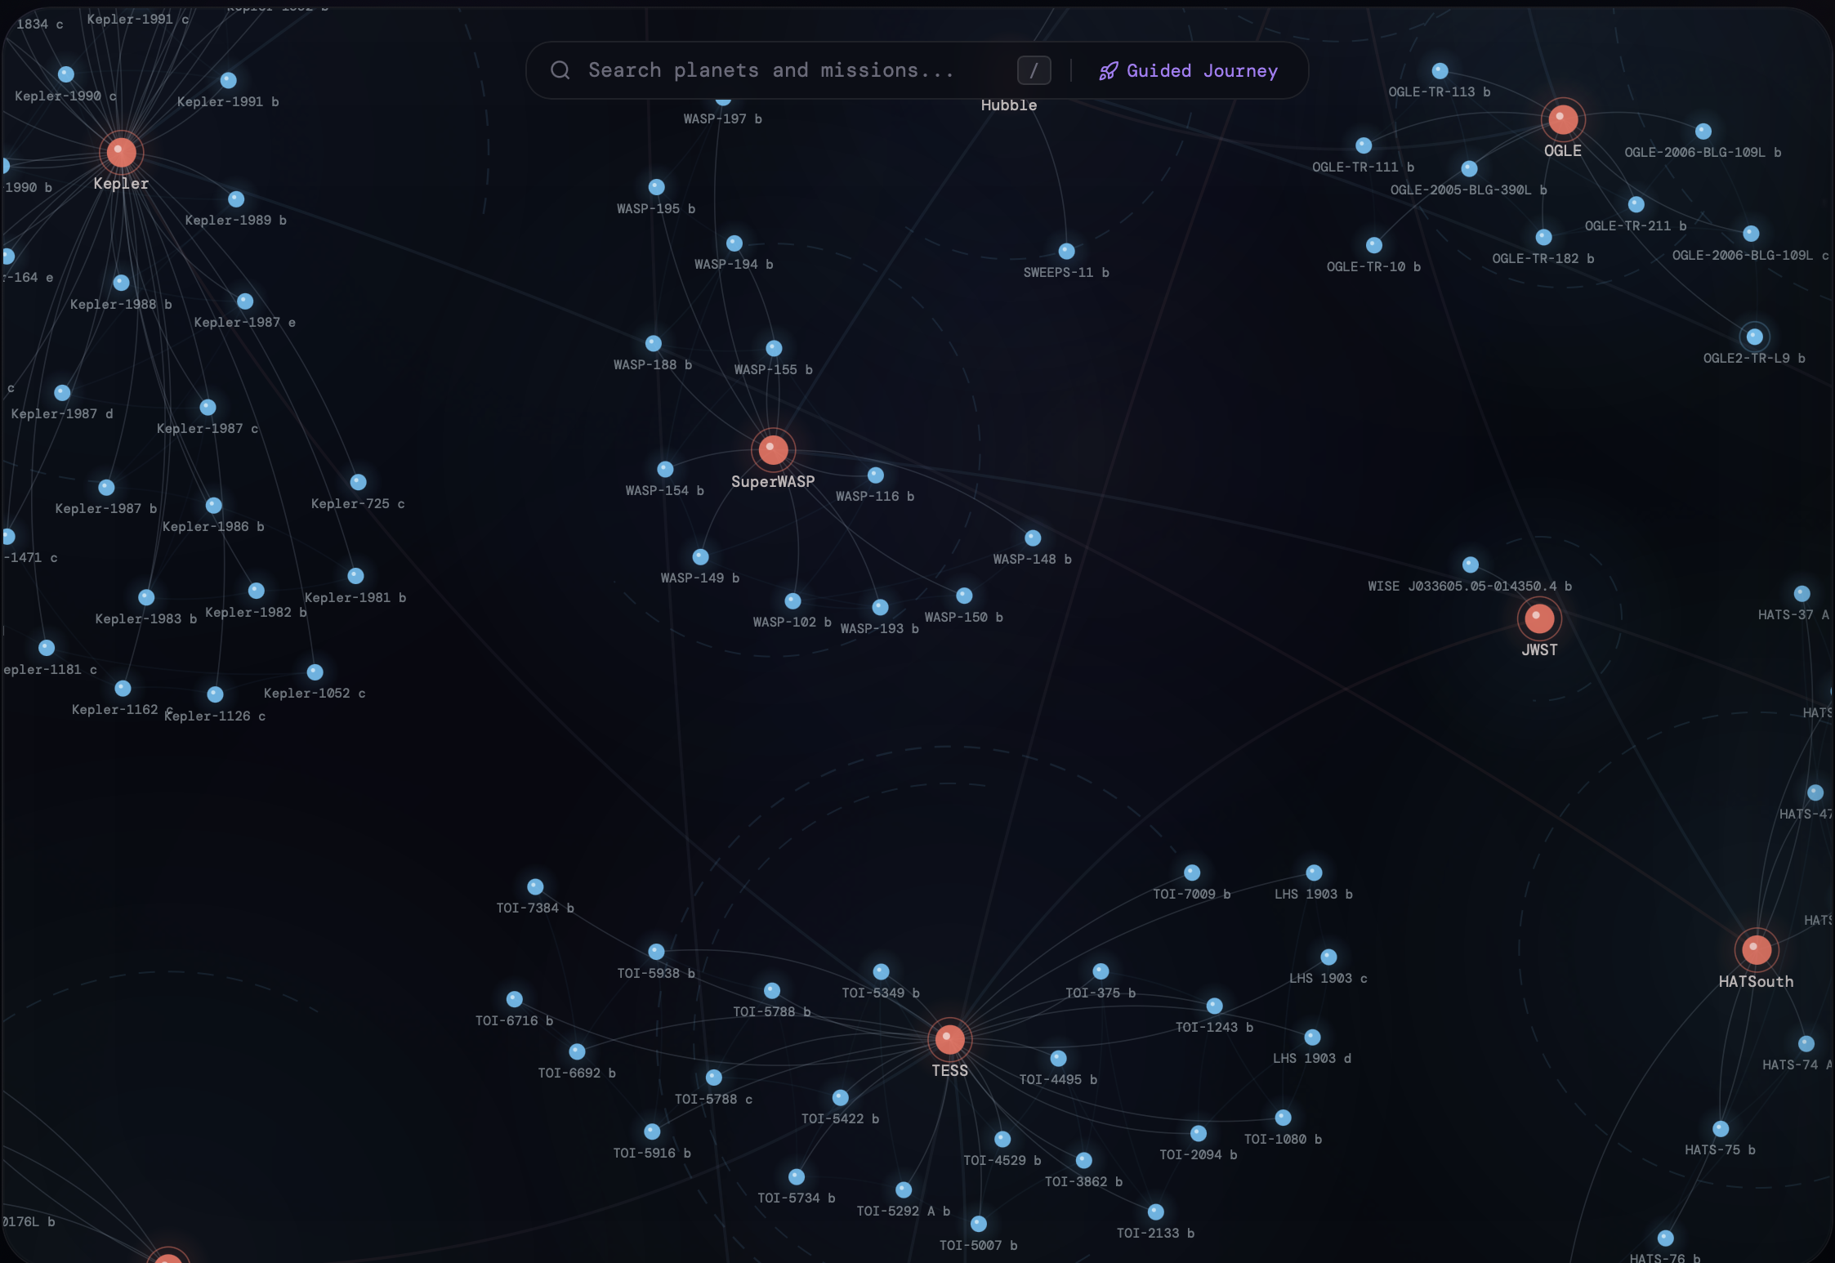1835x1263 pixels.
Task: Click the HATSouth mission node
Action: [1756, 949]
